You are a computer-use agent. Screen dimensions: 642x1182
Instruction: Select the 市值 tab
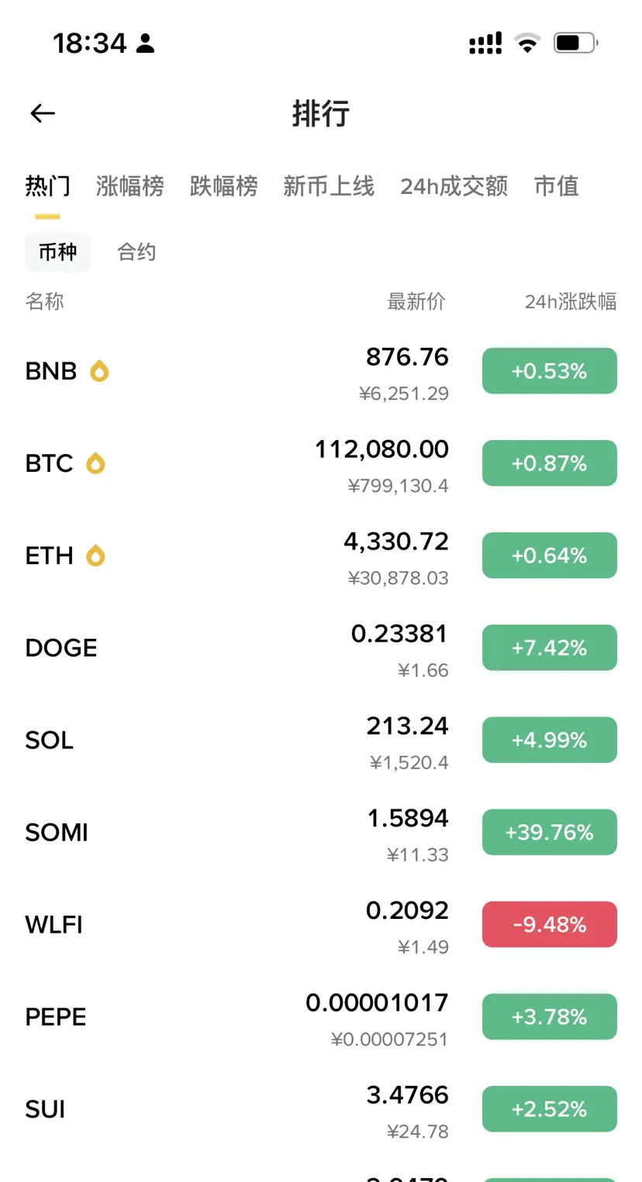(x=557, y=186)
